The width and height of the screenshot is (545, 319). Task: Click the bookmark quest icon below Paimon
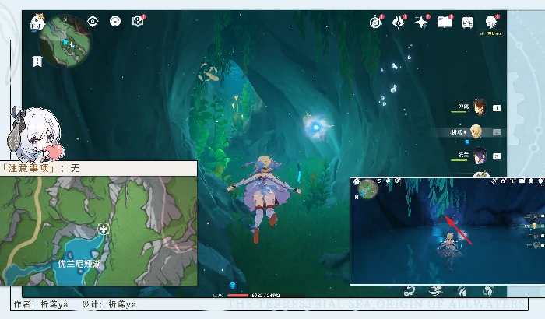click(x=37, y=61)
